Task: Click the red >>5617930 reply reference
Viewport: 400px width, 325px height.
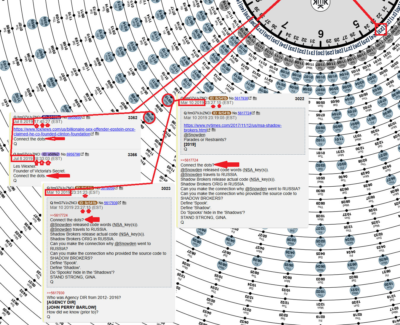Action: click(55, 293)
